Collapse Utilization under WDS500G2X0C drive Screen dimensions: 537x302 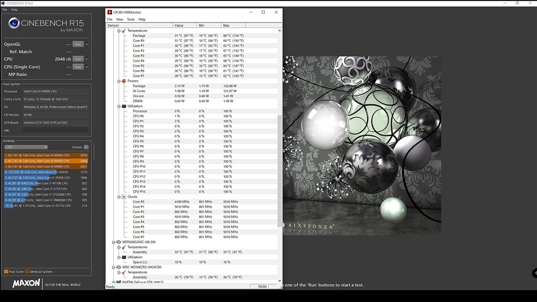click(x=119, y=257)
